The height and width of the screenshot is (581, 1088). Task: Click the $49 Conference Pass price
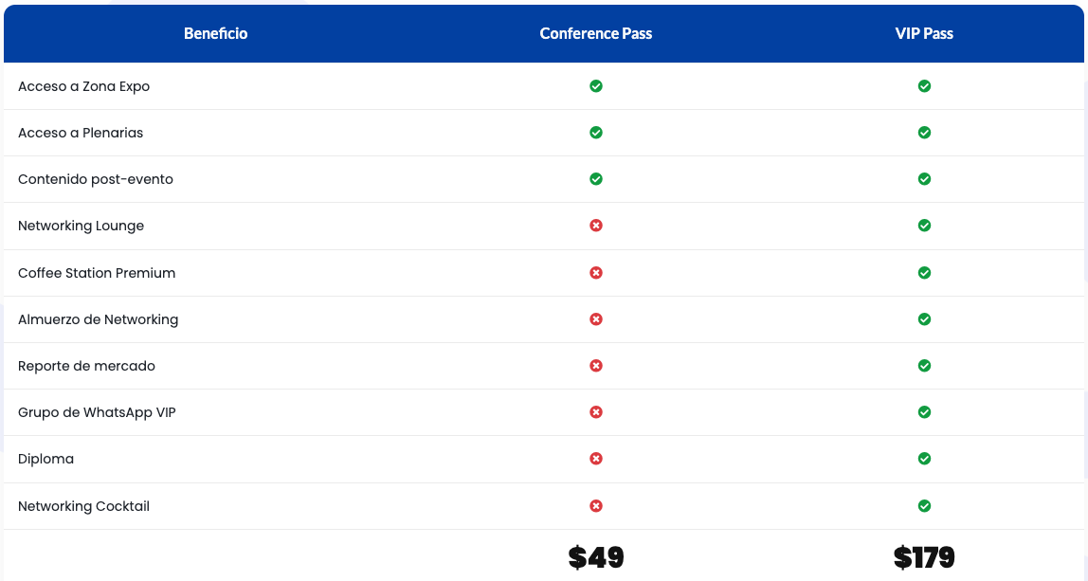pos(596,557)
